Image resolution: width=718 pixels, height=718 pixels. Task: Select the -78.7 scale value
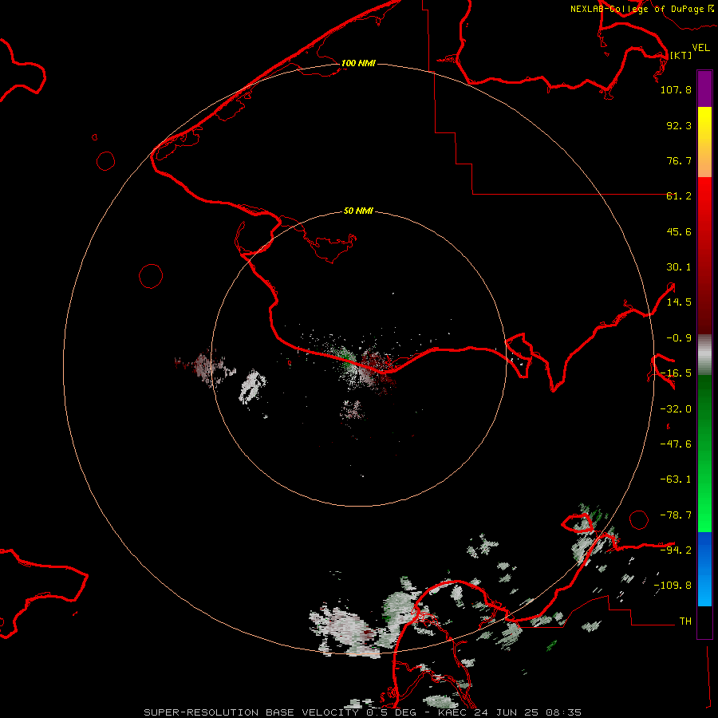(676, 515)
